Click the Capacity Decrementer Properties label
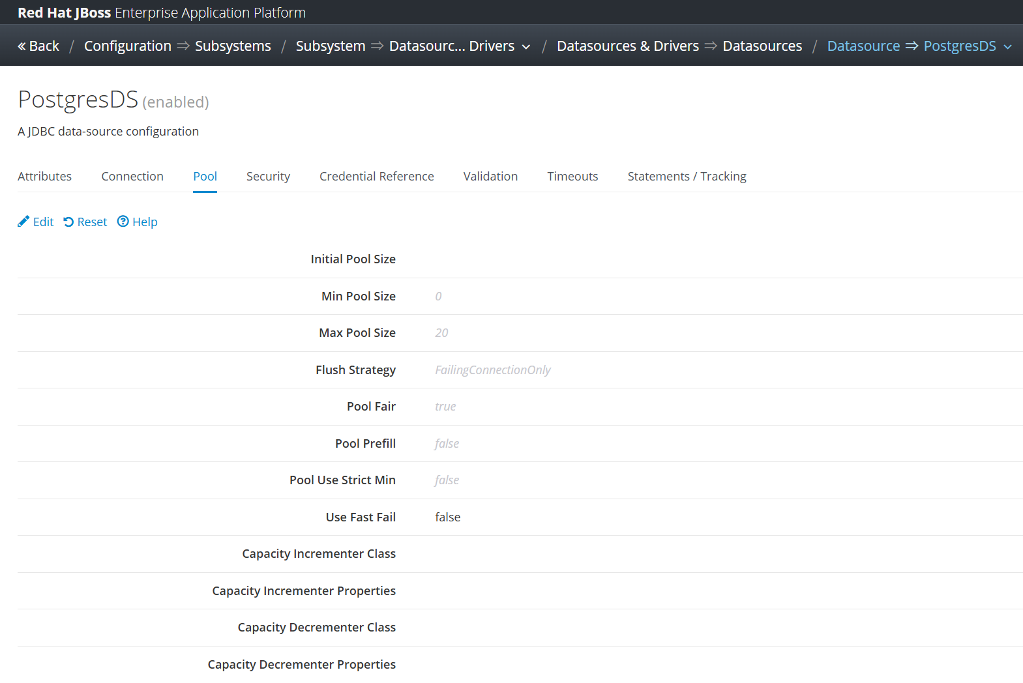1023x683 pixels. [x=302, y=665]
